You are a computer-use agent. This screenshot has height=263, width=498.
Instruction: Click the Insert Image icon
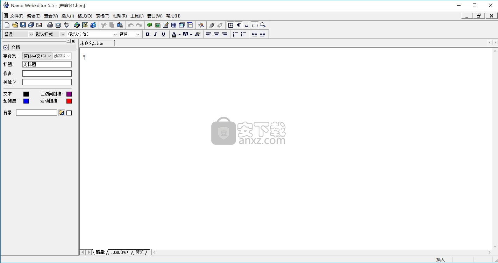pyautogui.click(x=158, y=25)
